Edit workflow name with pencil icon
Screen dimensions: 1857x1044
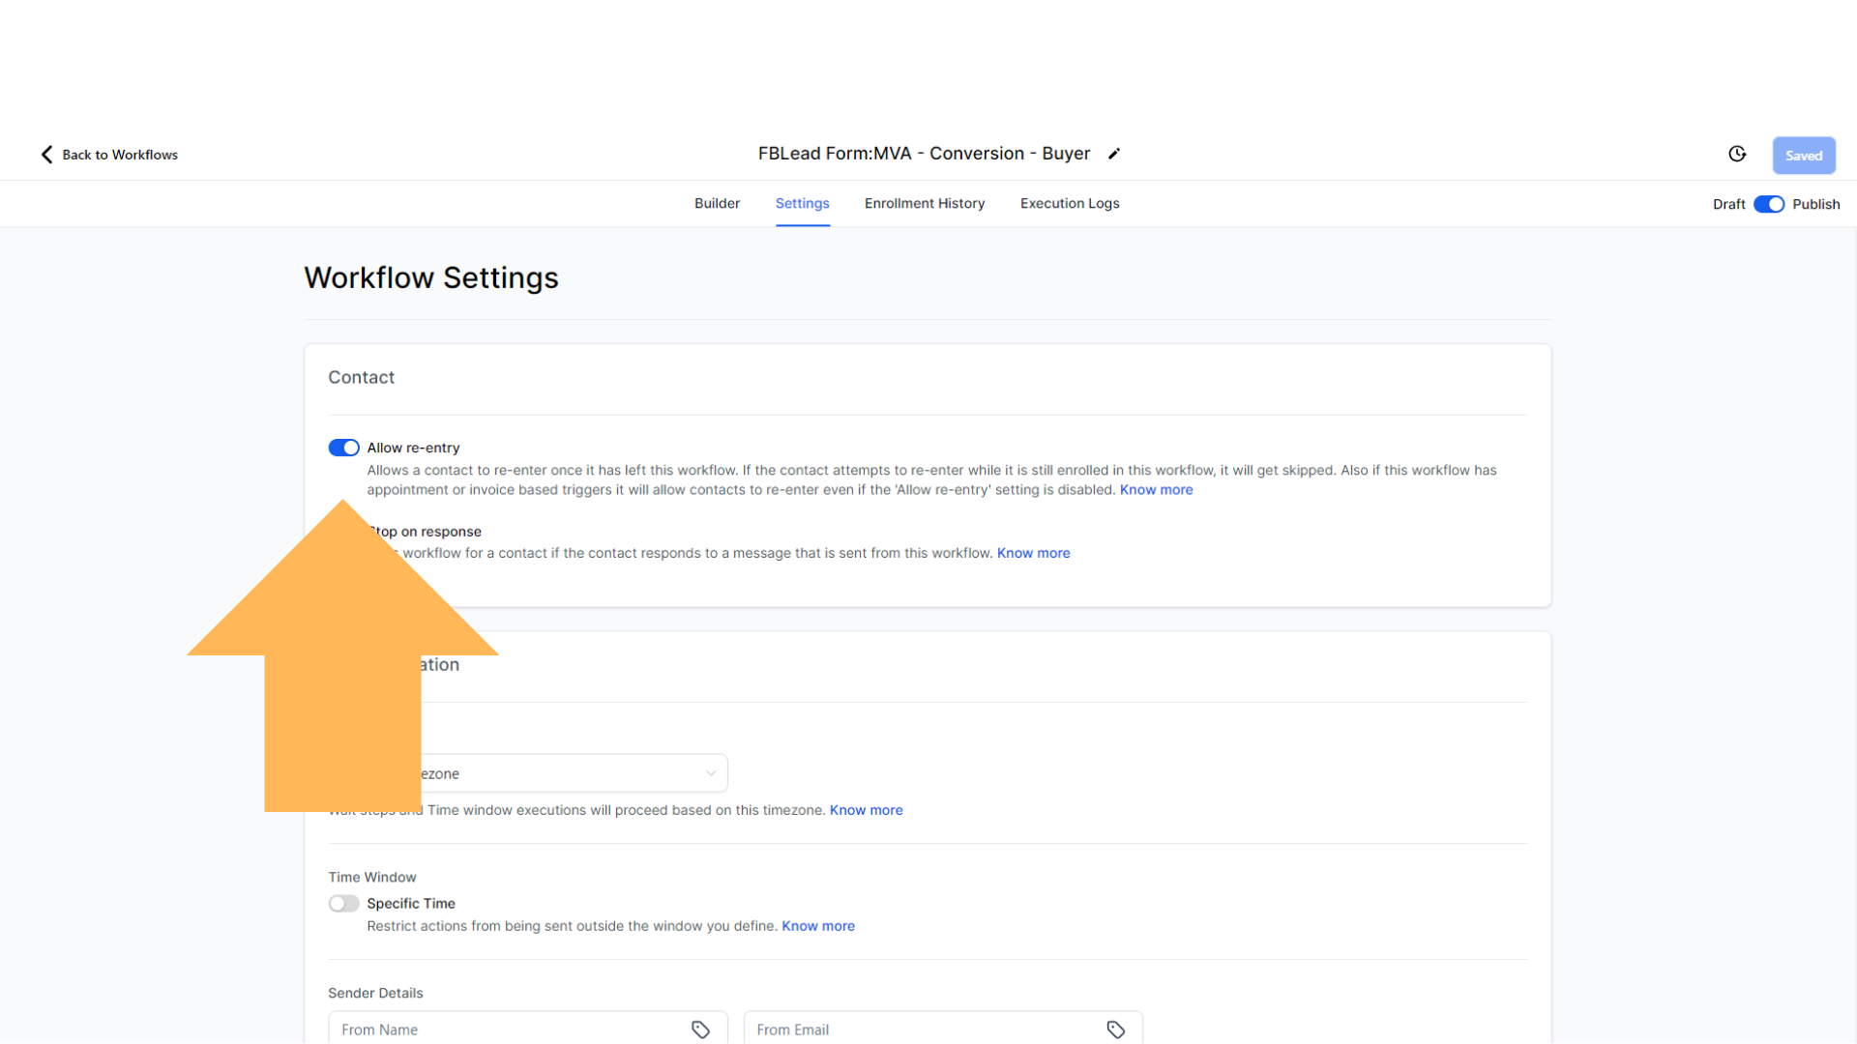(1114, 154)
